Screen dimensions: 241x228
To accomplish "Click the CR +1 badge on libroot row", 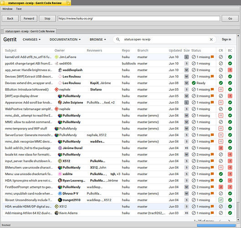I will point(220,200).
